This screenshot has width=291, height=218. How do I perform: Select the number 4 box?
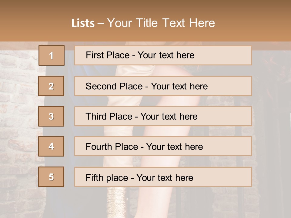coord(51,146)
